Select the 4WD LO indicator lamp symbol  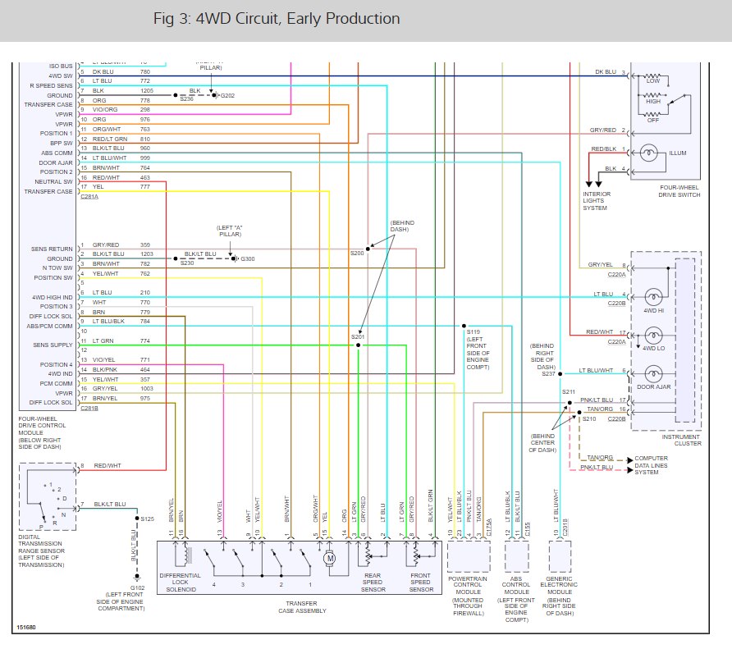[x=653, y=336]
